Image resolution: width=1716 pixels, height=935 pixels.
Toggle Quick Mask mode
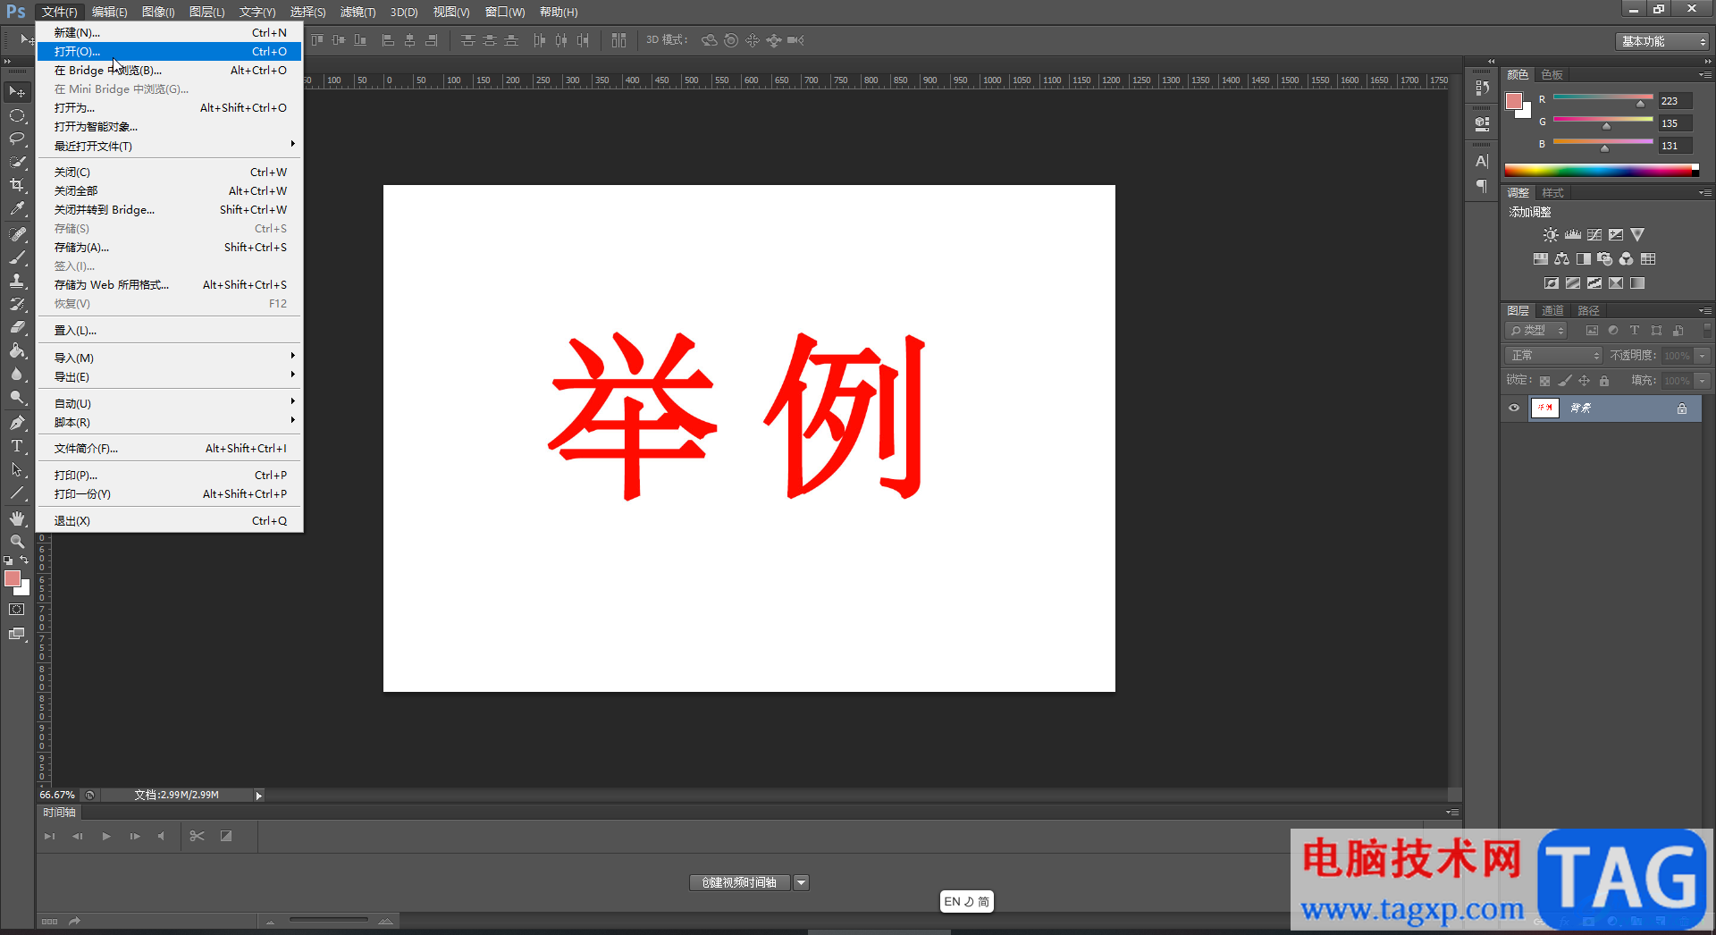pos(17,610)
